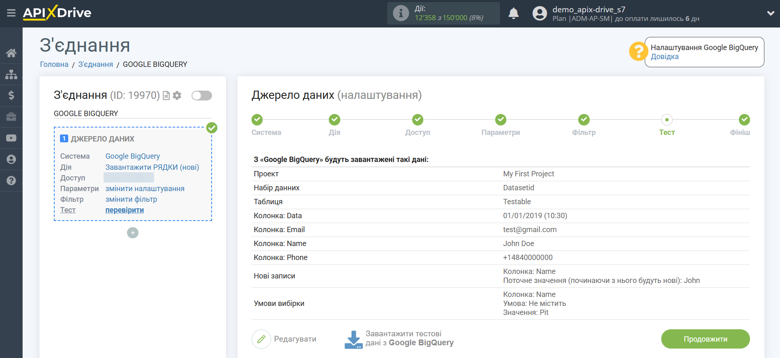Click the actions info icon
780x358 pixels.
click(x=401, y=13)
